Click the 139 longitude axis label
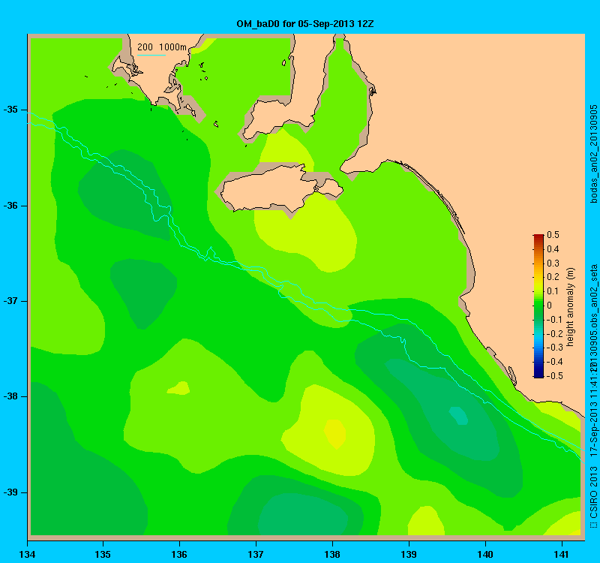 point(409,555)
